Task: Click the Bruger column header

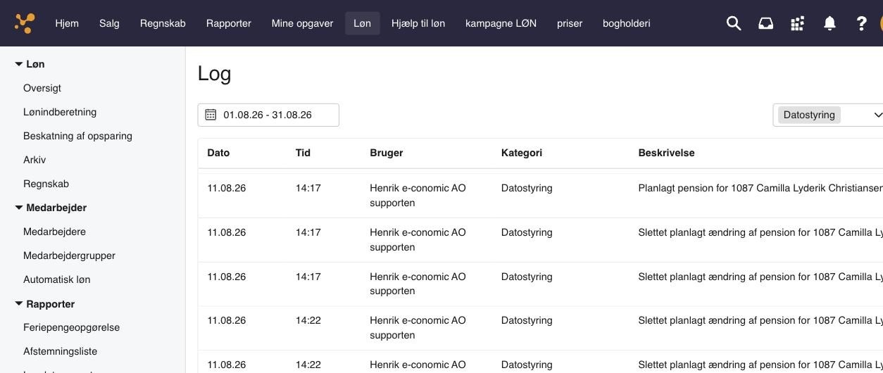Action: click(x=387, y=153)
